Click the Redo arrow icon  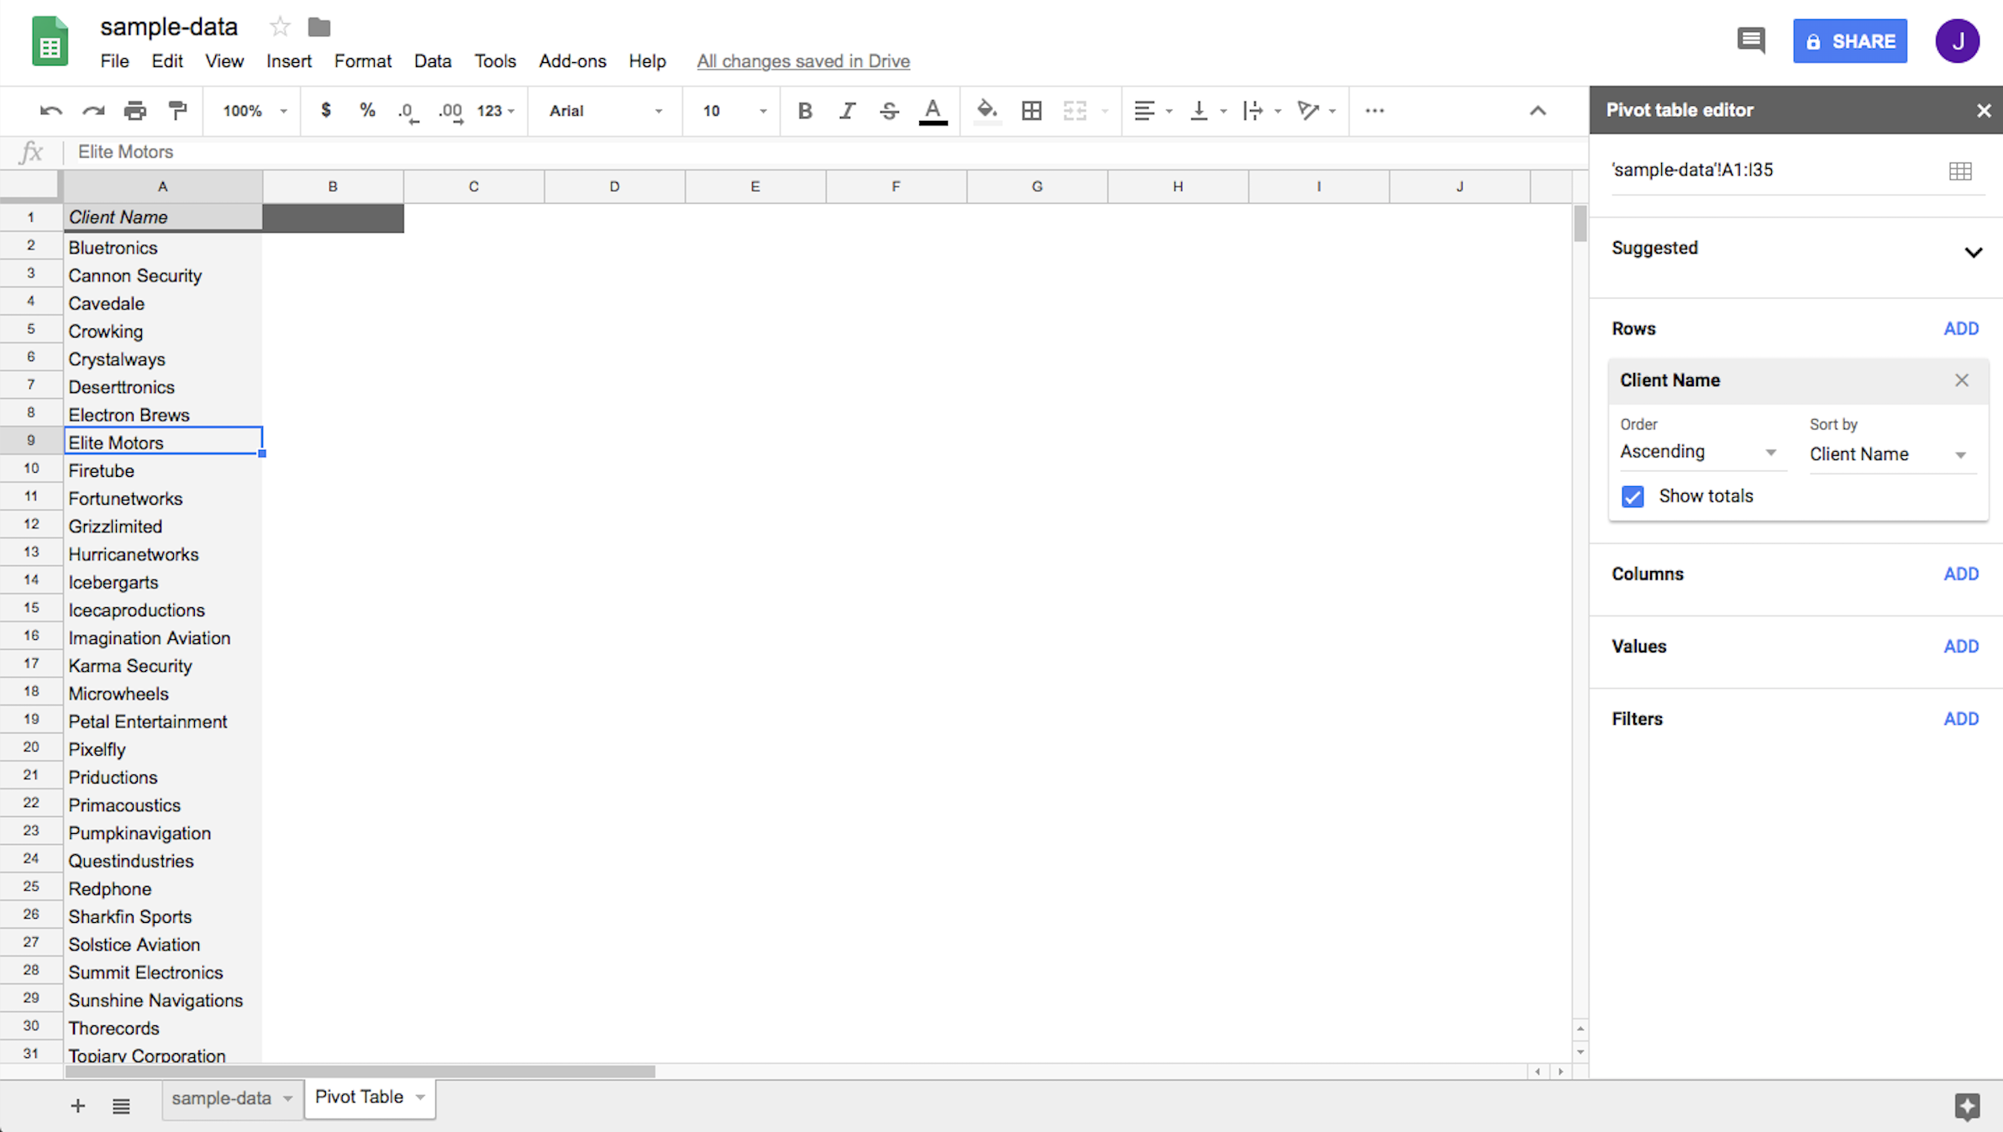click(x=92, y=111)
